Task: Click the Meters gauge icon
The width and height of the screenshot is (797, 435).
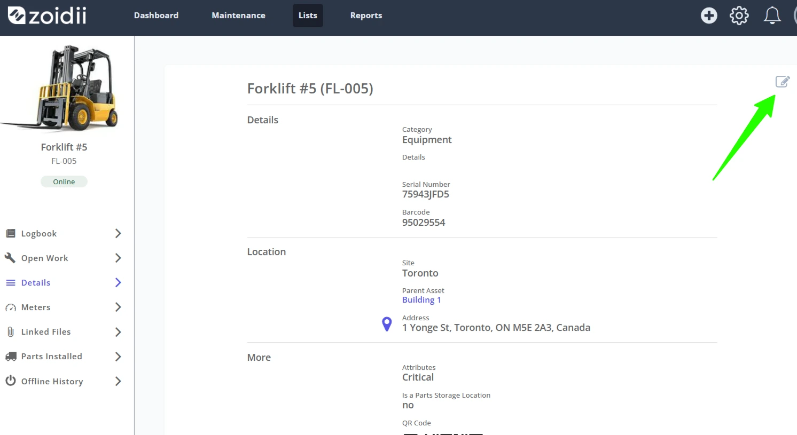Action: pos(11,307)
